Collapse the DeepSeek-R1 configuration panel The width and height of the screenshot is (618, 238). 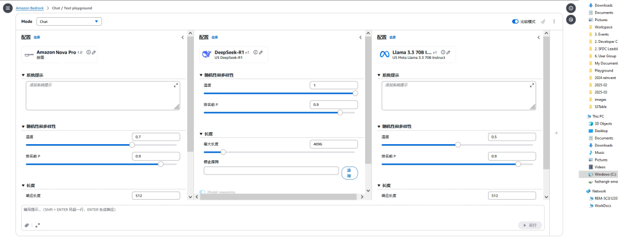click(360, 37)
